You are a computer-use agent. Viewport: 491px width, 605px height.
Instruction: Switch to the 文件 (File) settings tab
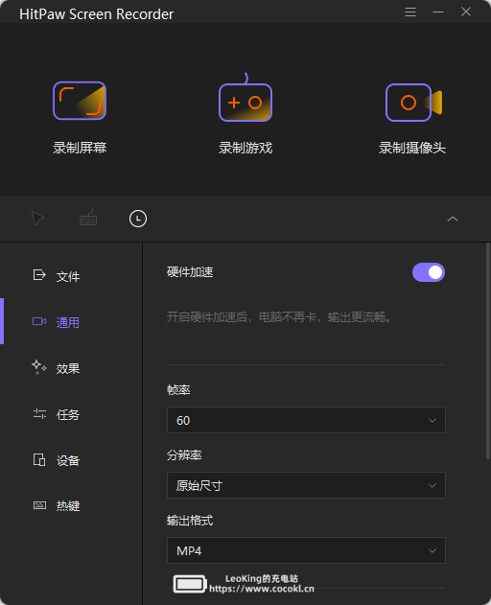pyautogui.click(x=71, y=276)
